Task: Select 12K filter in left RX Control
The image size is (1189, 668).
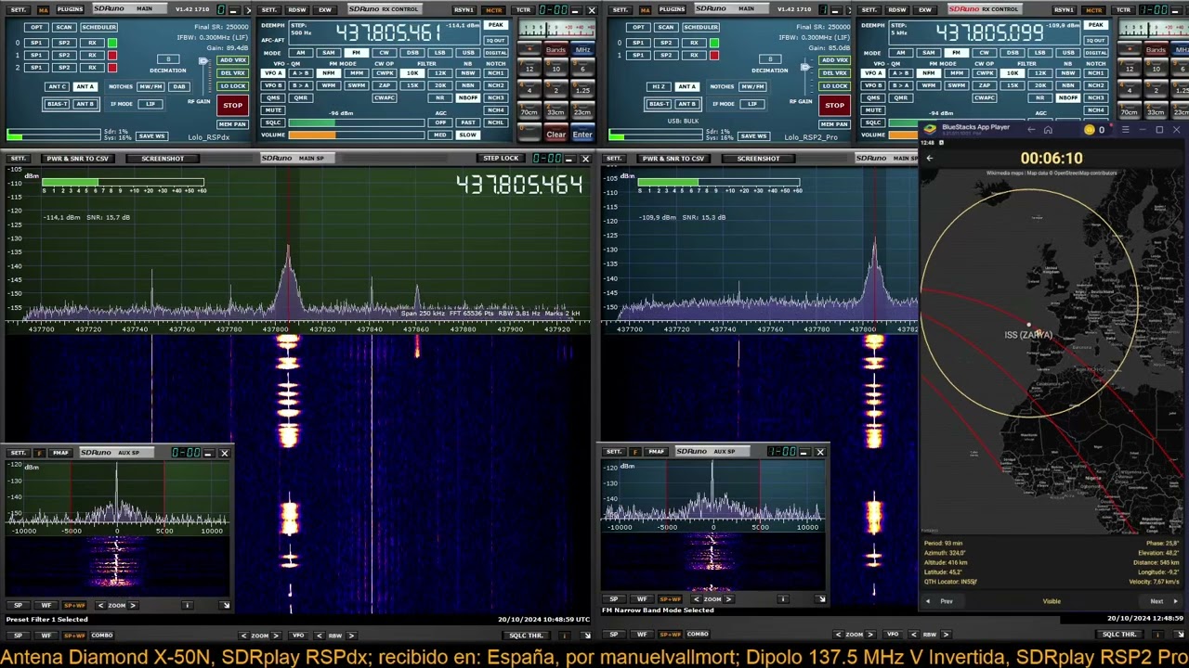Action: 439,73
